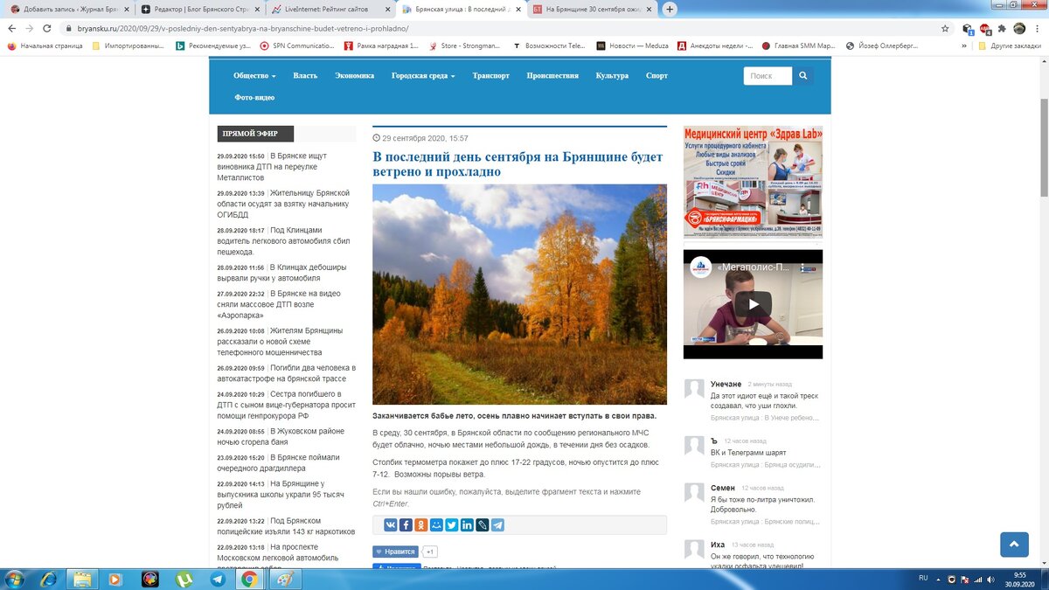
Task: Bookmark this page with star icon
Action: pyautogui.click(x=945, y=28)
